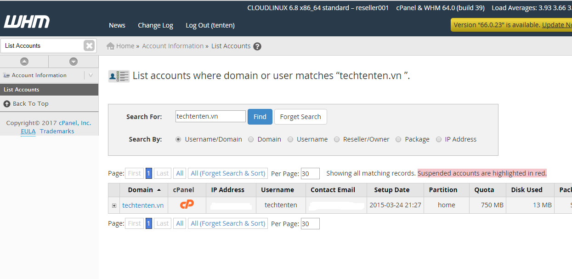
Task: Click the Per Page field below the table
Action: [x=310, y=223]
